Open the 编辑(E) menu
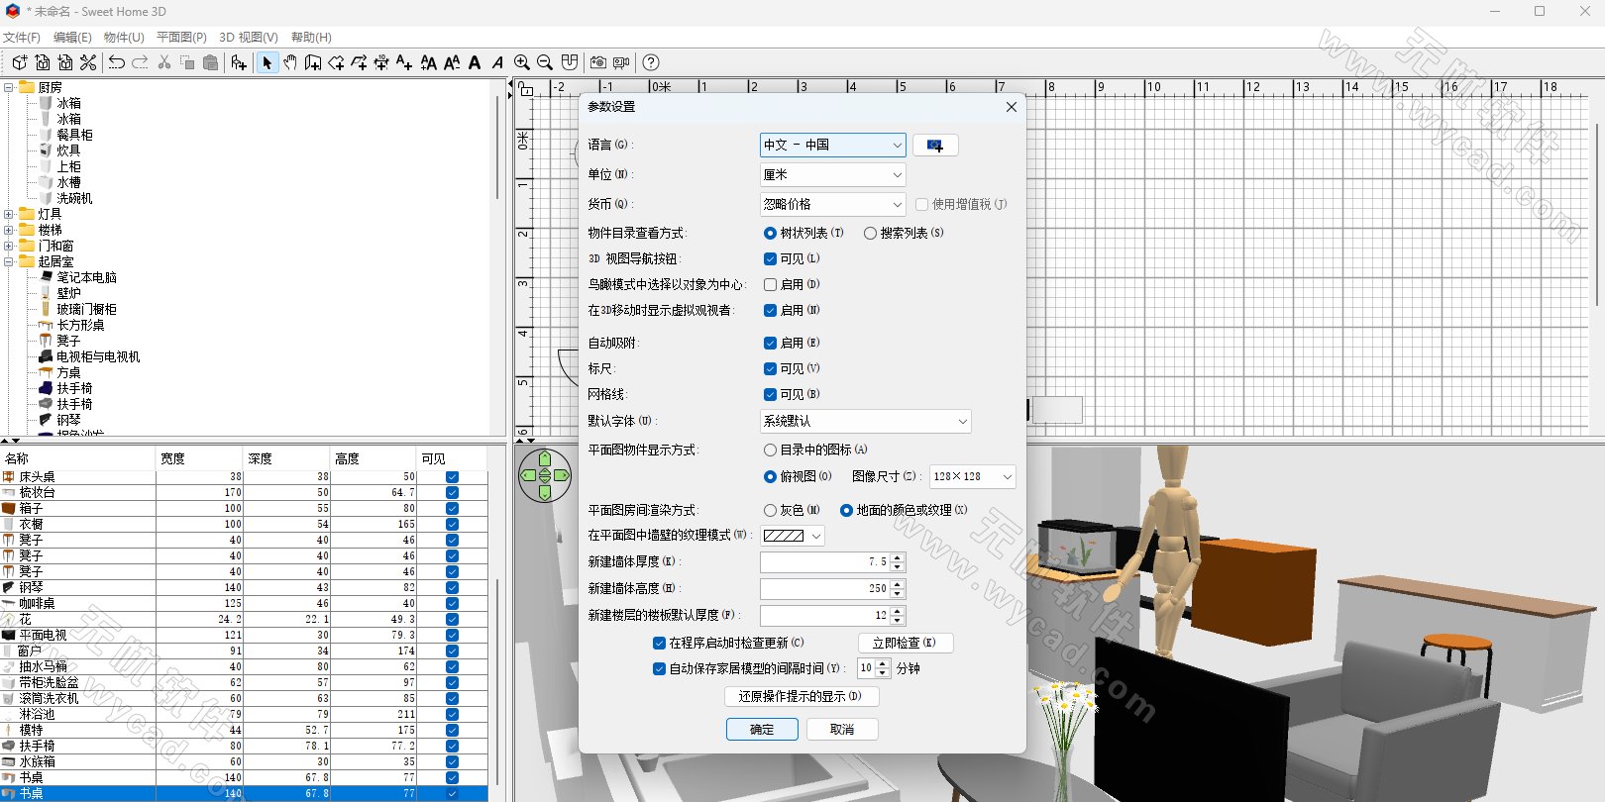Image resolution: width=1605 pixels, height=802 pixels. (x=72, y=37)
